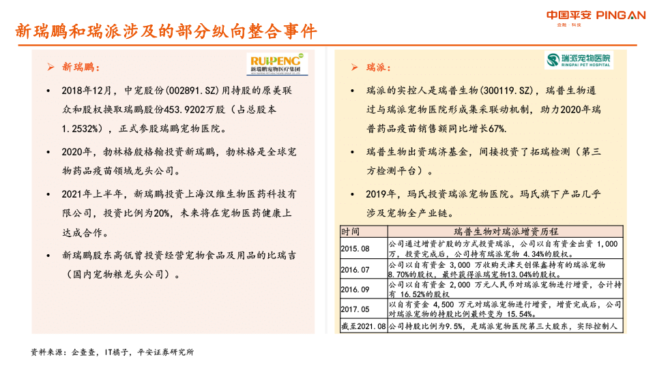Click the 资料来源 footnote text
This screenshot has height=368, width=655.
coord(113,352)
